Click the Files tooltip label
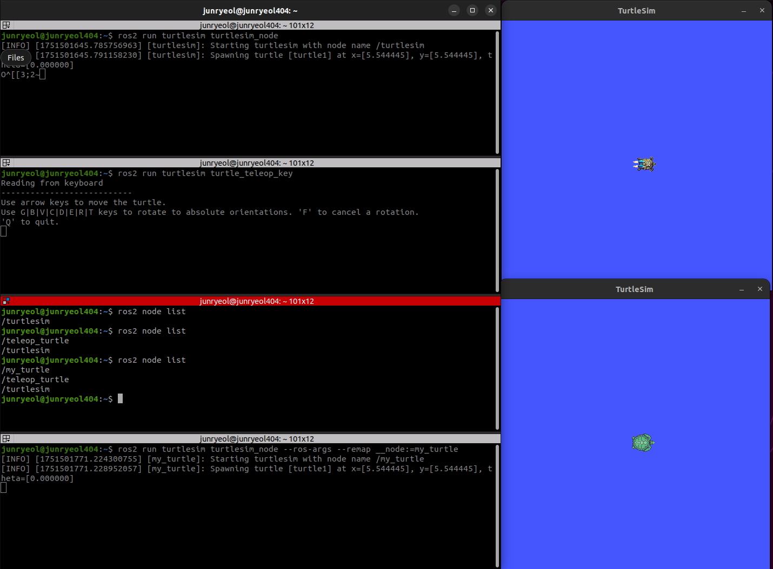 [x=16, y=58]
